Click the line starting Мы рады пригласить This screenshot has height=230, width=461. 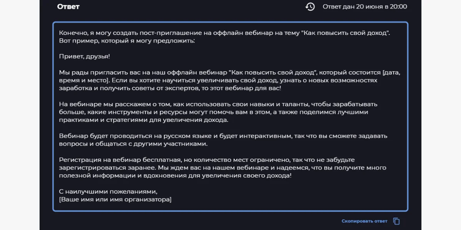coord(224,72)
